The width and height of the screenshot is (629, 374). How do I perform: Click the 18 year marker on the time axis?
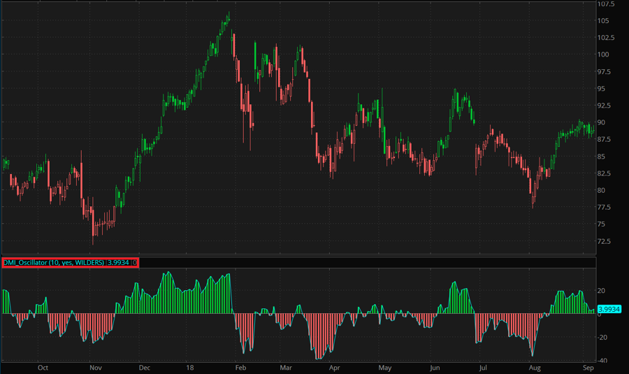pyautogui.click(x=190, y=366)
